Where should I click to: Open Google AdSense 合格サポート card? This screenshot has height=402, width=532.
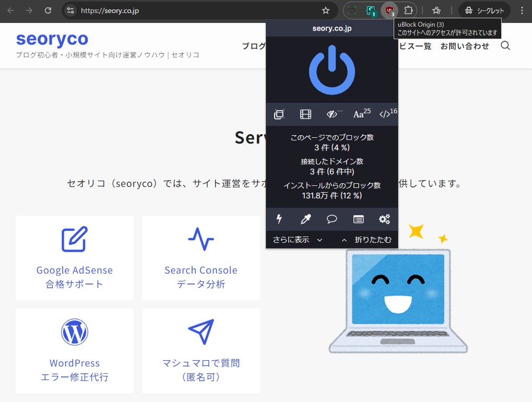pyautogui.click(x=75, y=258)
